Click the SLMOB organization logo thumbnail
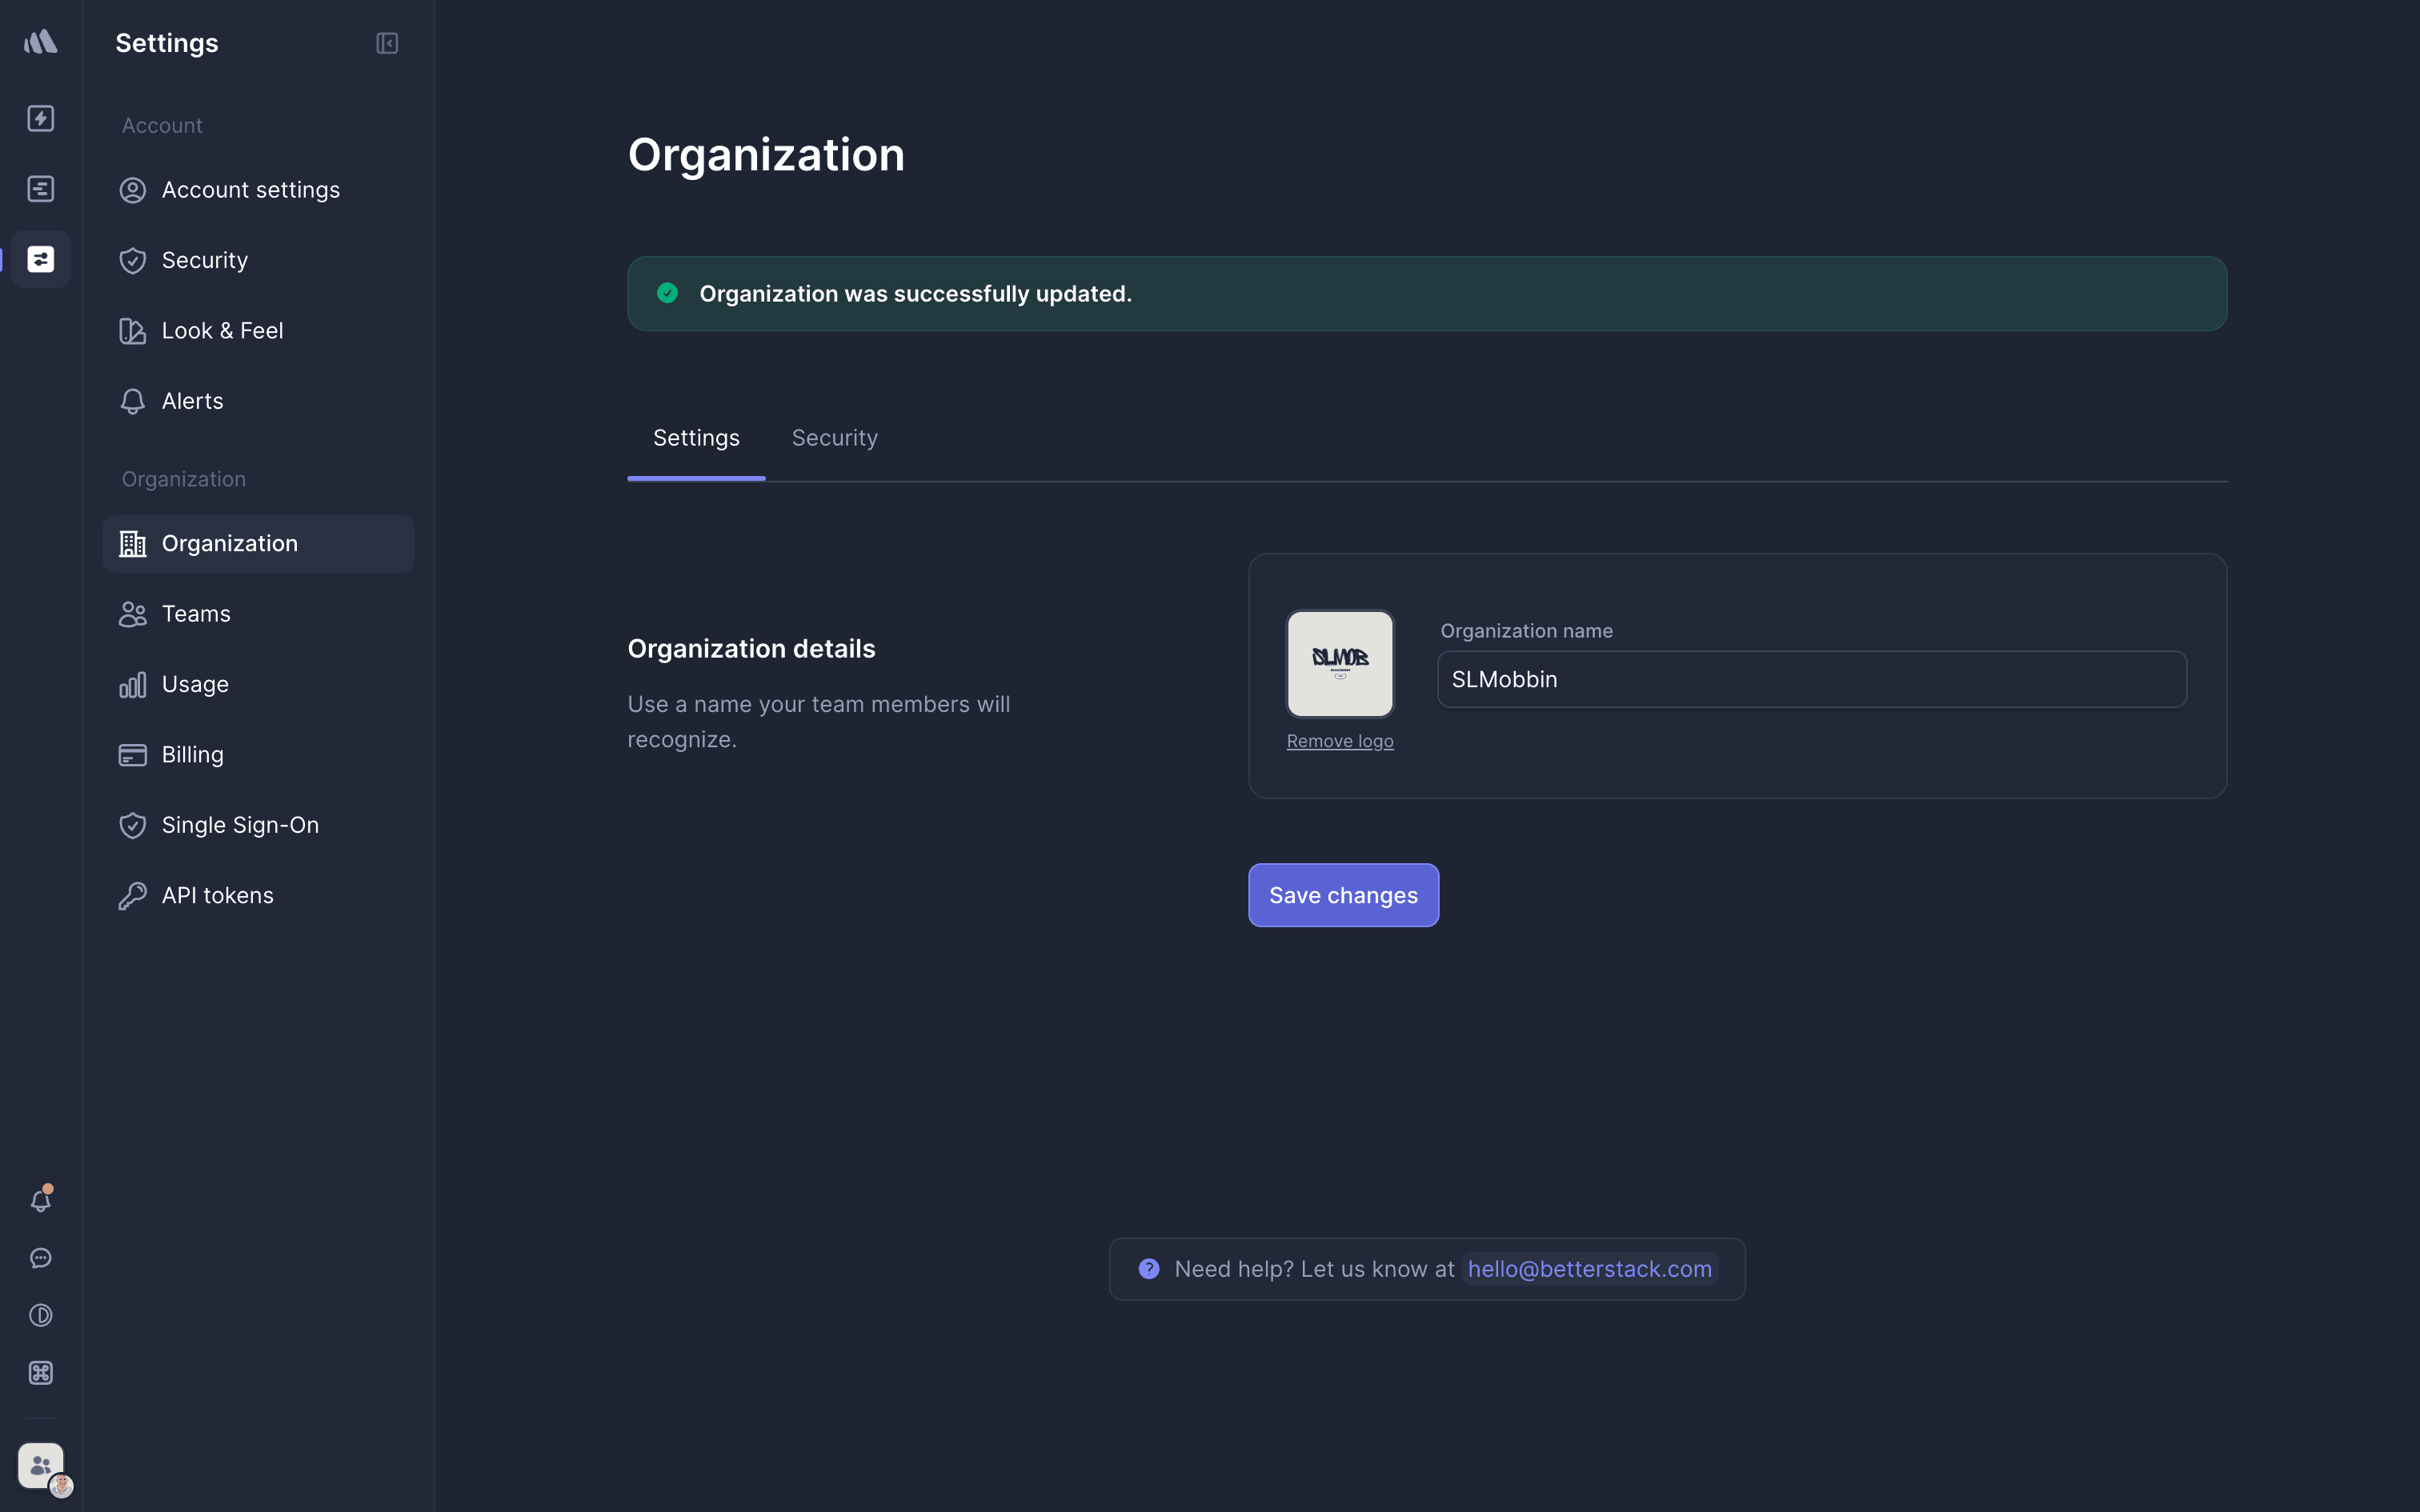2420x1512 pixels. pos(1339,664)
